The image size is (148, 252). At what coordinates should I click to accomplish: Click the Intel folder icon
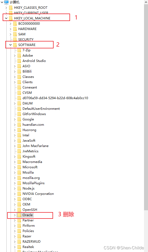coord(19,135)
